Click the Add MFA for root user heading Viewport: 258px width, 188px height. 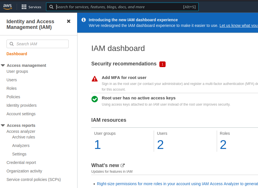click(x=124, y=78)
